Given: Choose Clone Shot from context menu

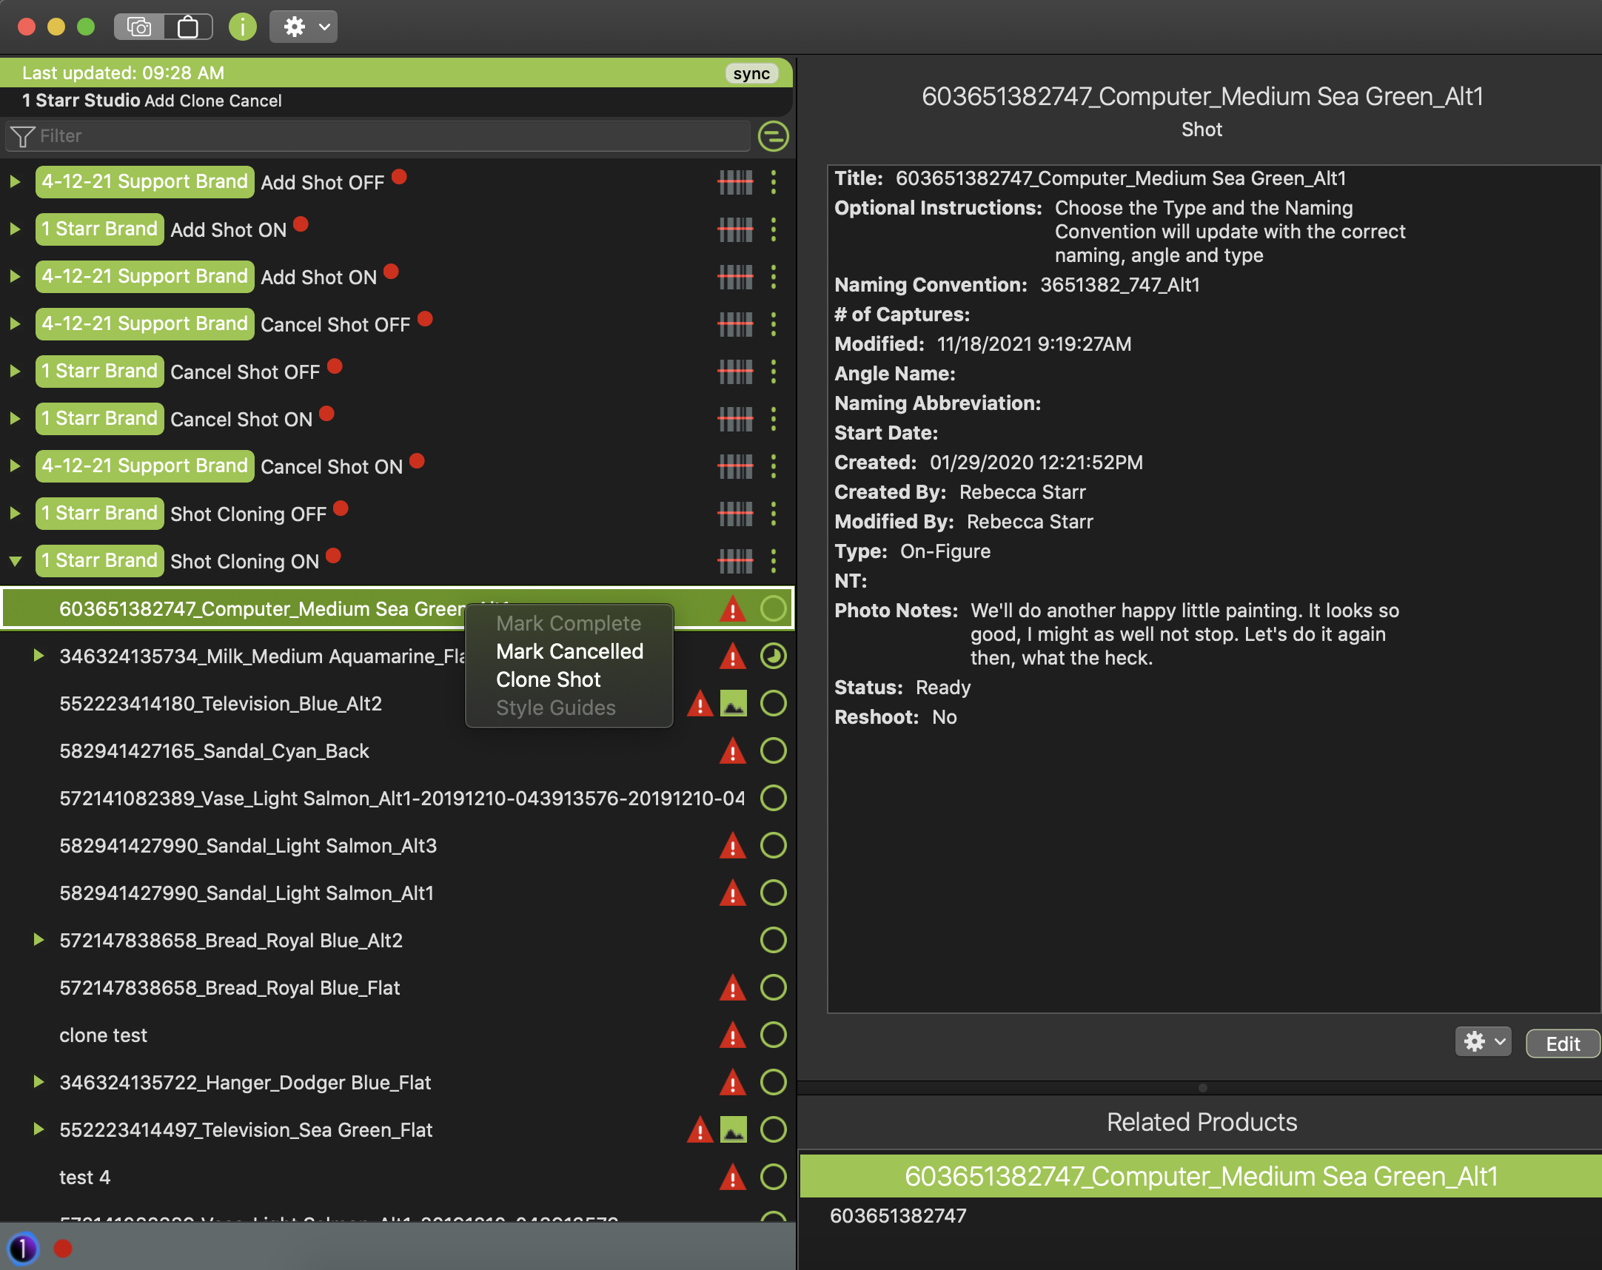Looking at the screenshot, I should [549, 679].
